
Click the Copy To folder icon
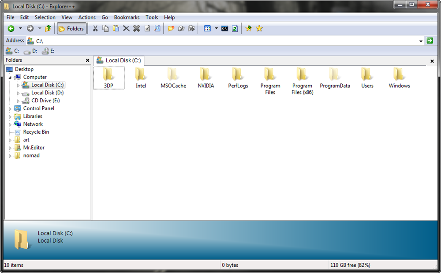click(181, 28)
